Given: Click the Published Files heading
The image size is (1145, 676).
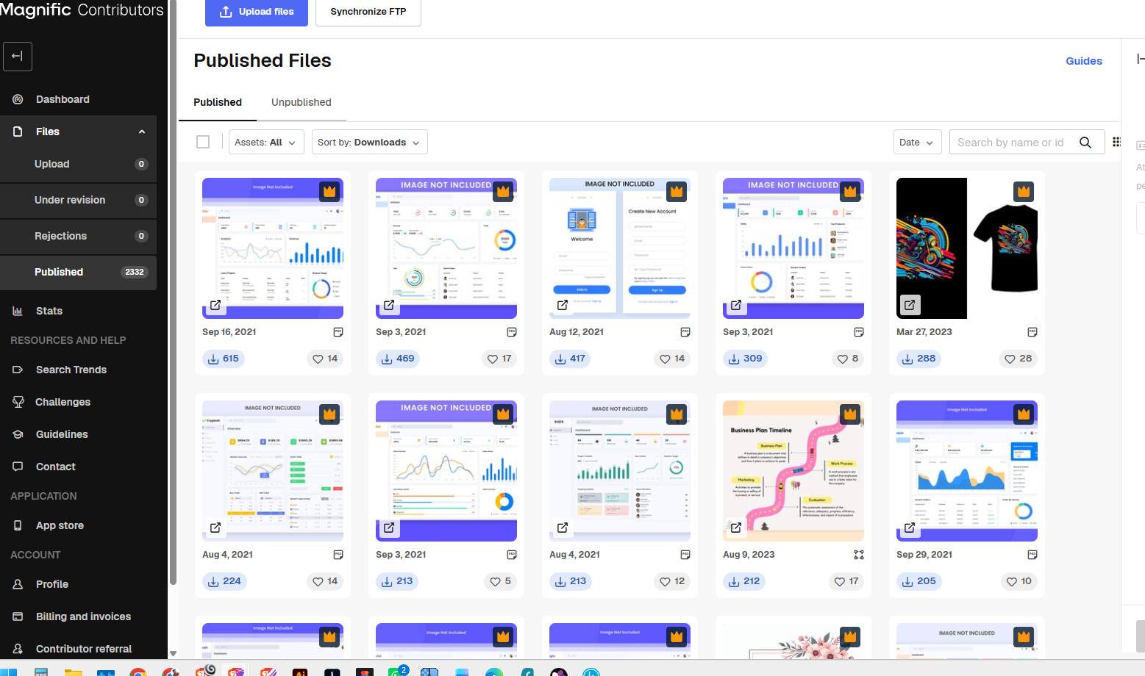Looking at the screenshot, I should tap(263, 60).
